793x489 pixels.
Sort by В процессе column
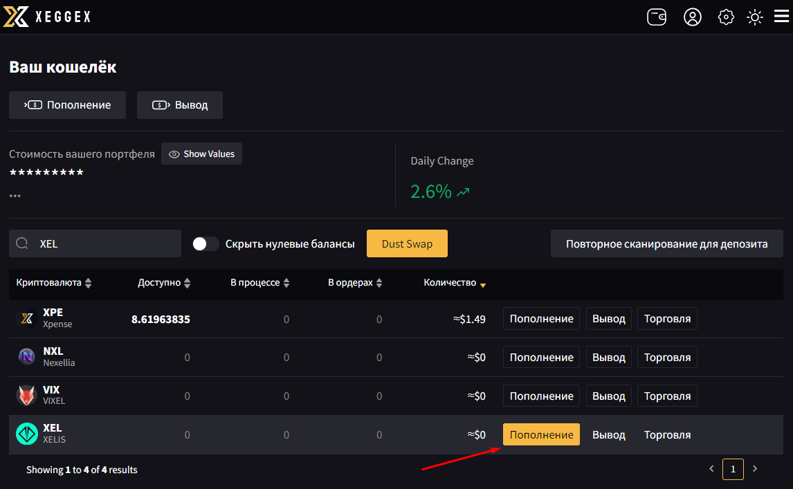click(x=260, y=283)
